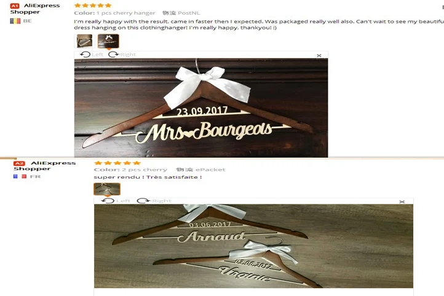Image resolution: width=444 pixels, height=296 pixels.
Task: Click the large Arnaud and Virginie hangers image
Action: click(x=254, y=246)
